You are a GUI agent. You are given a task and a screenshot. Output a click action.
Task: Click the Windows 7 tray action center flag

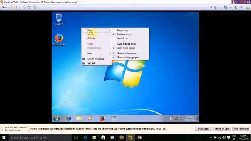click(x=171, y=119)
